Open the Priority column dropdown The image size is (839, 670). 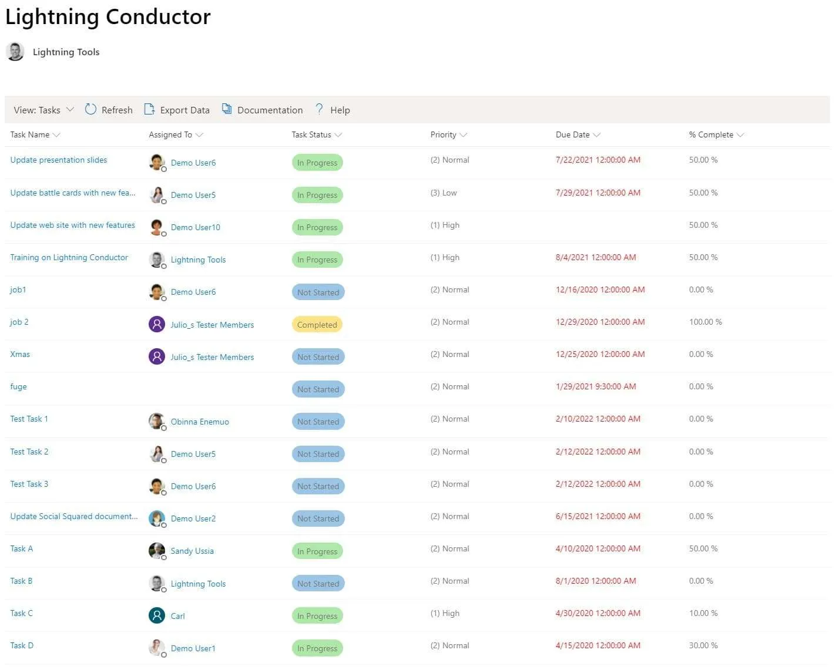point(464,134)
